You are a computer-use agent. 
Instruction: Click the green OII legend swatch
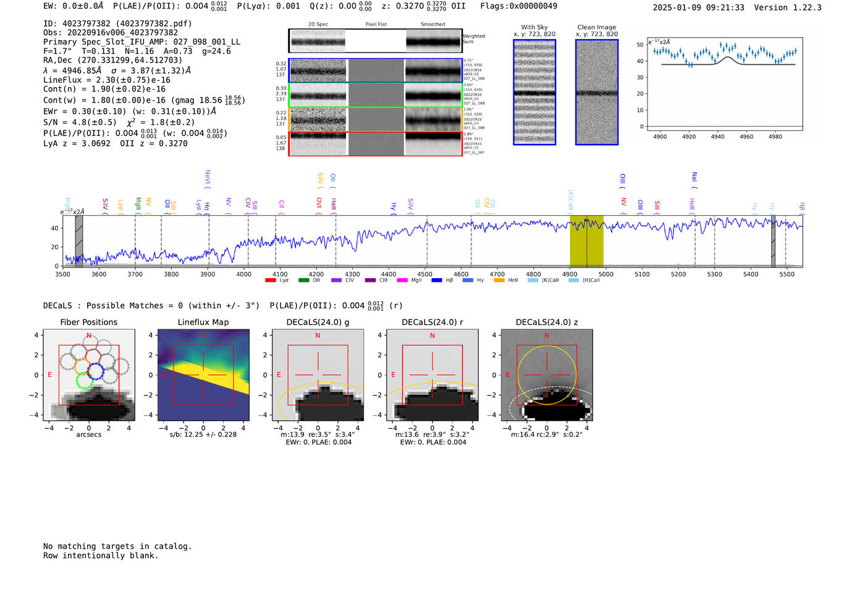click(303, 281)
